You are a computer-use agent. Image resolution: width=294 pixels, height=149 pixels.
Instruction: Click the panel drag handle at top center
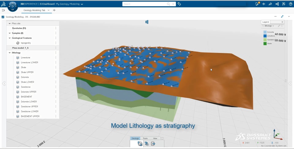point(147,22)
